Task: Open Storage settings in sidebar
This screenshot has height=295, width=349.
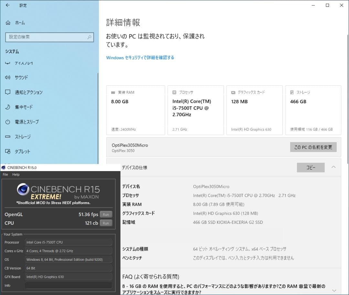Action: [x=23, y=137]
